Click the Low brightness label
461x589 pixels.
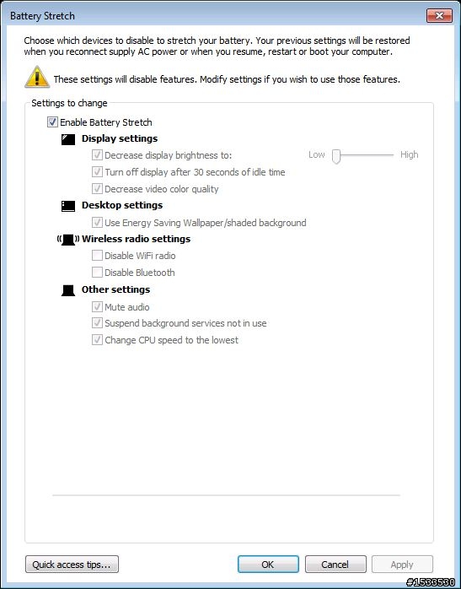317,154
